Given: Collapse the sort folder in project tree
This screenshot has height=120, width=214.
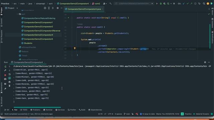Looking at the screenshot, I should tap(17, 14).
